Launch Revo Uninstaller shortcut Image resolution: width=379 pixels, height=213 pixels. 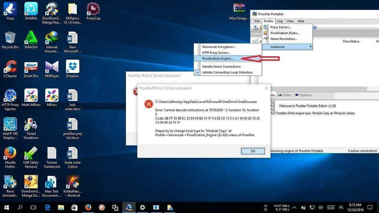pyautogui.click(x=10, y=186)
